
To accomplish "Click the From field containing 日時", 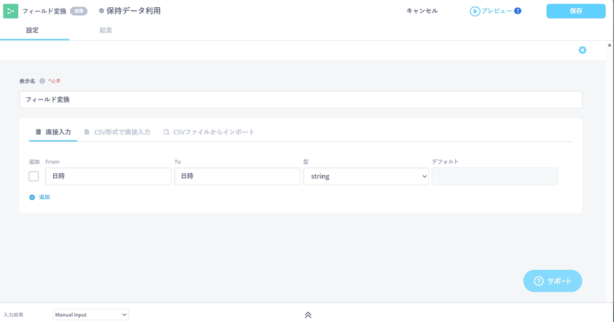I will pos(108,176).
